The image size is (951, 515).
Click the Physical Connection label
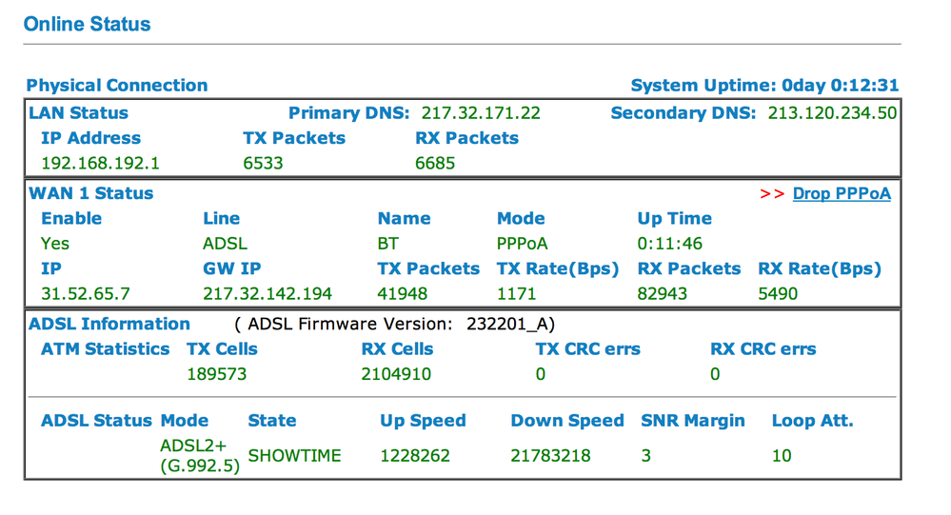[x=117, y=86]
